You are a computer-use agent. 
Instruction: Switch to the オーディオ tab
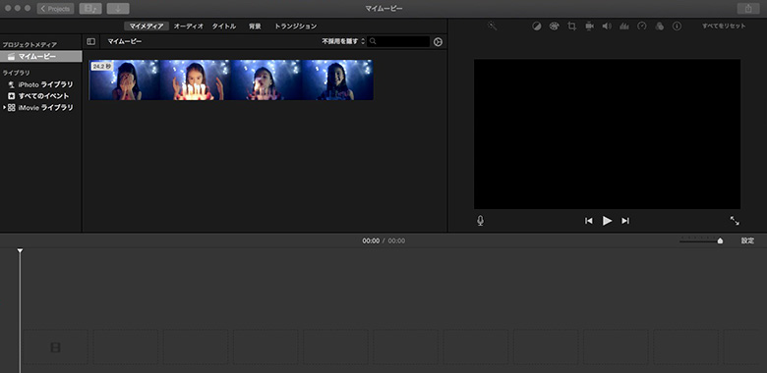pyautogui.click(x=189, y=27)
